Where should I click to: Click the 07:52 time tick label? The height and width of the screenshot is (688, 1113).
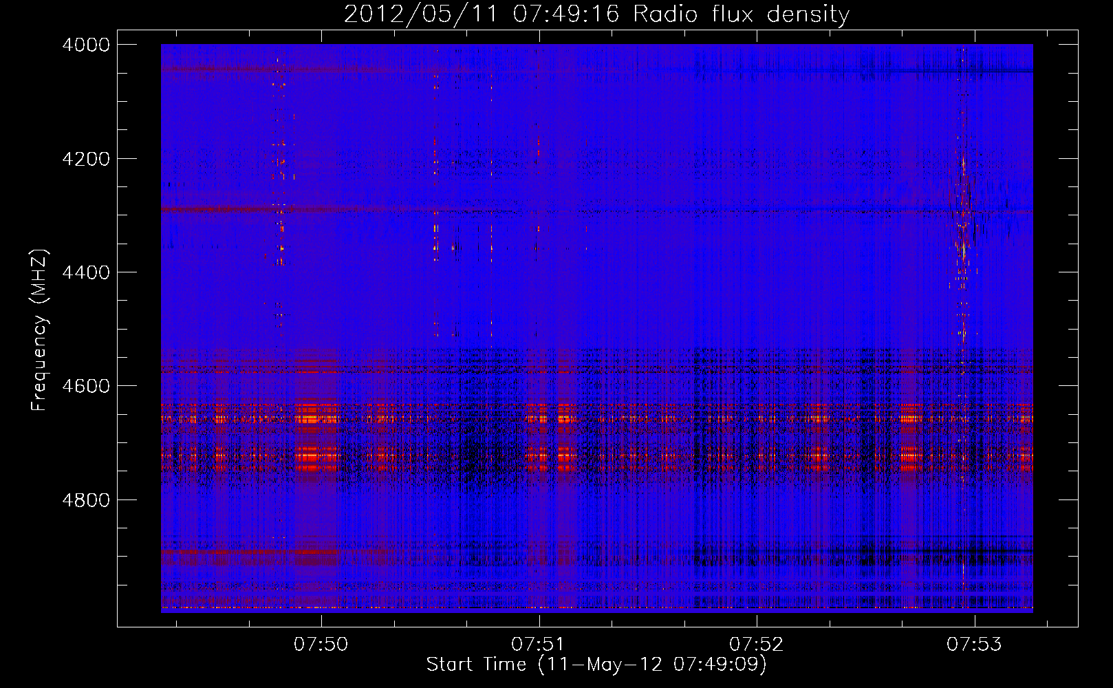[757, 645]
